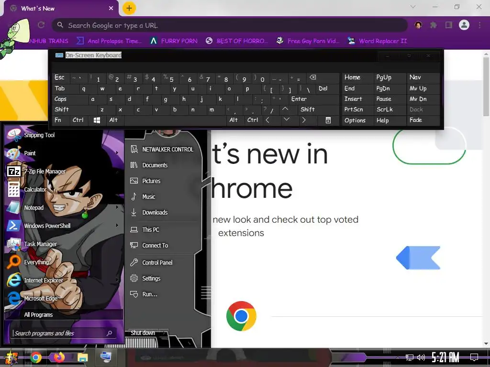Open the Shut down options arrow

[x=165, y=333]
